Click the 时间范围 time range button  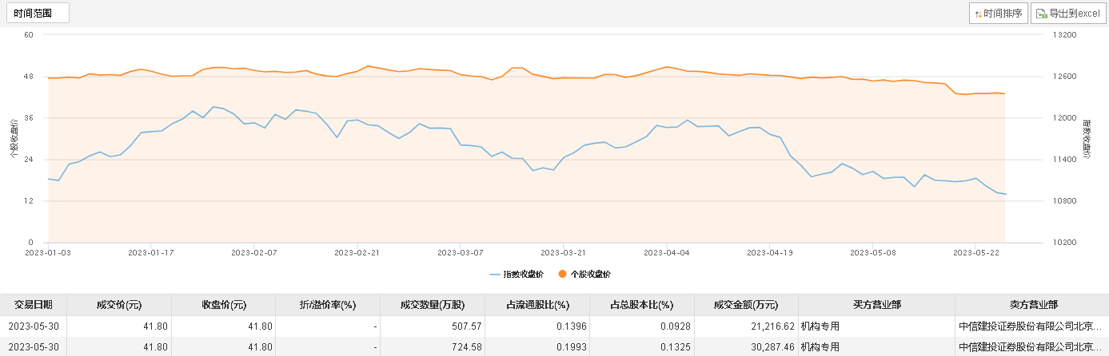pyautogui.click(x=37, y=13)
